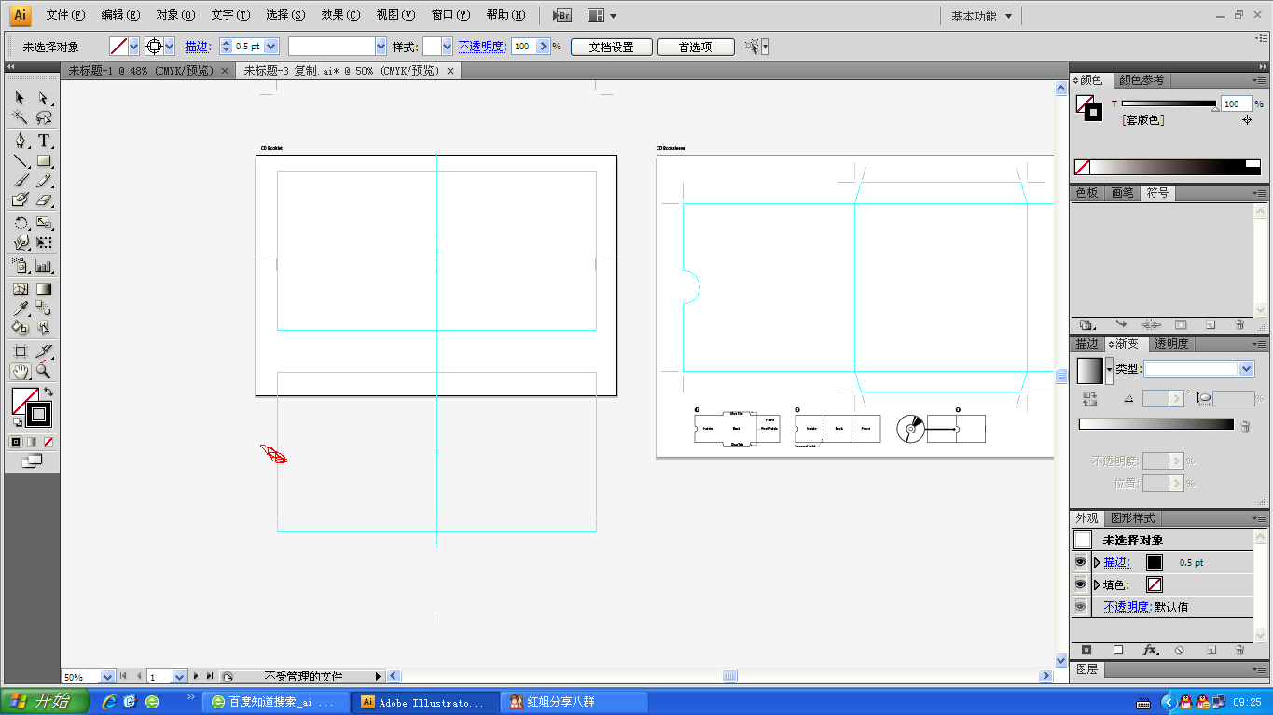Select the Line Segment tool
1273x715 pixels.
pyautogui.click(x=21, y=160)
